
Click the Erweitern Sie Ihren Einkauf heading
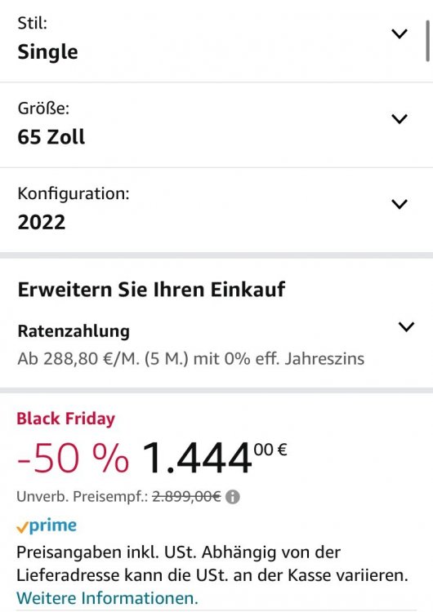click(x=151, y=290)
